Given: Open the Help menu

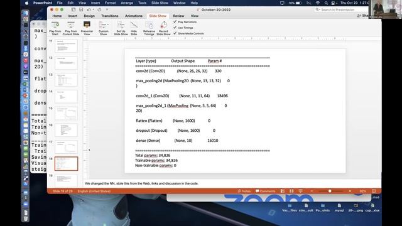Looking at the screenshot, I should [x=194, y=3].
